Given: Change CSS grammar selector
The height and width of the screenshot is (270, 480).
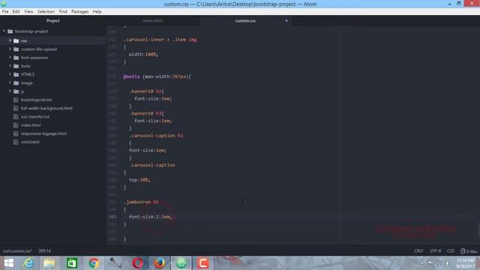Looking at the screenshot, I should click(x=450, y=251).
